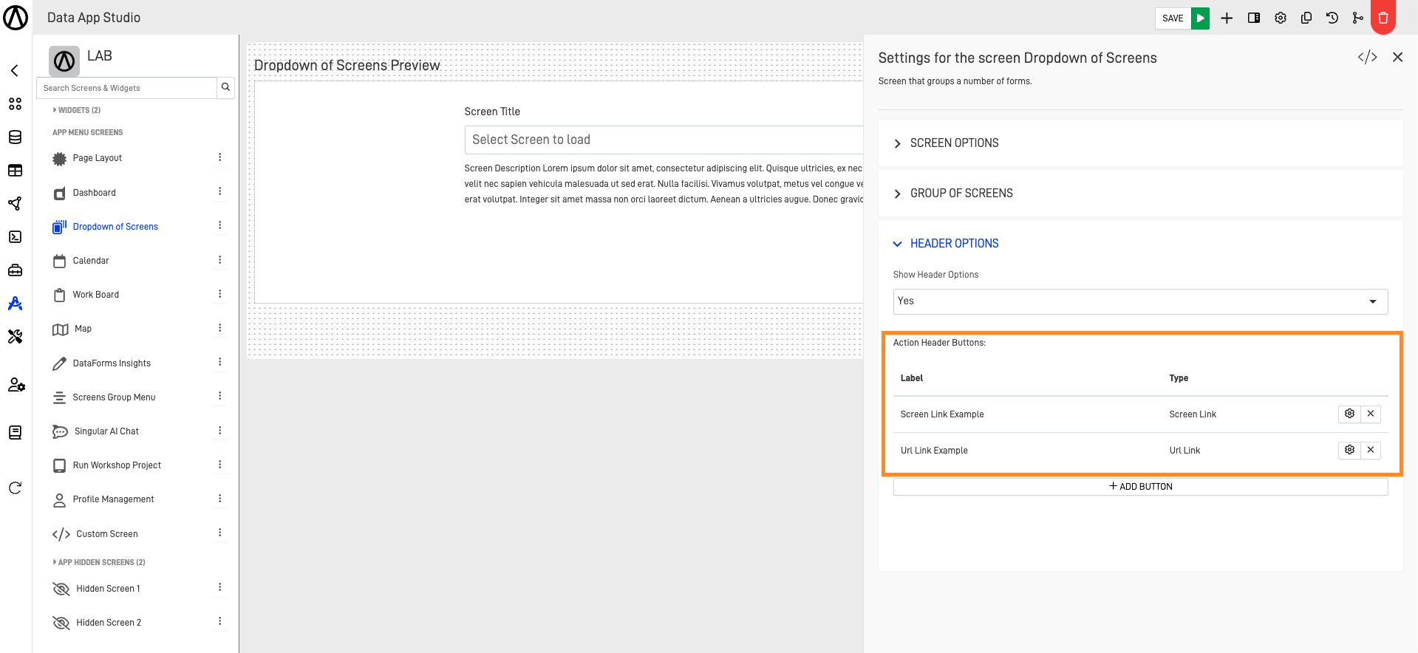Select the Calendar screen
The height and width of the screenshot is (653, 1418).
tap(91, 261)
